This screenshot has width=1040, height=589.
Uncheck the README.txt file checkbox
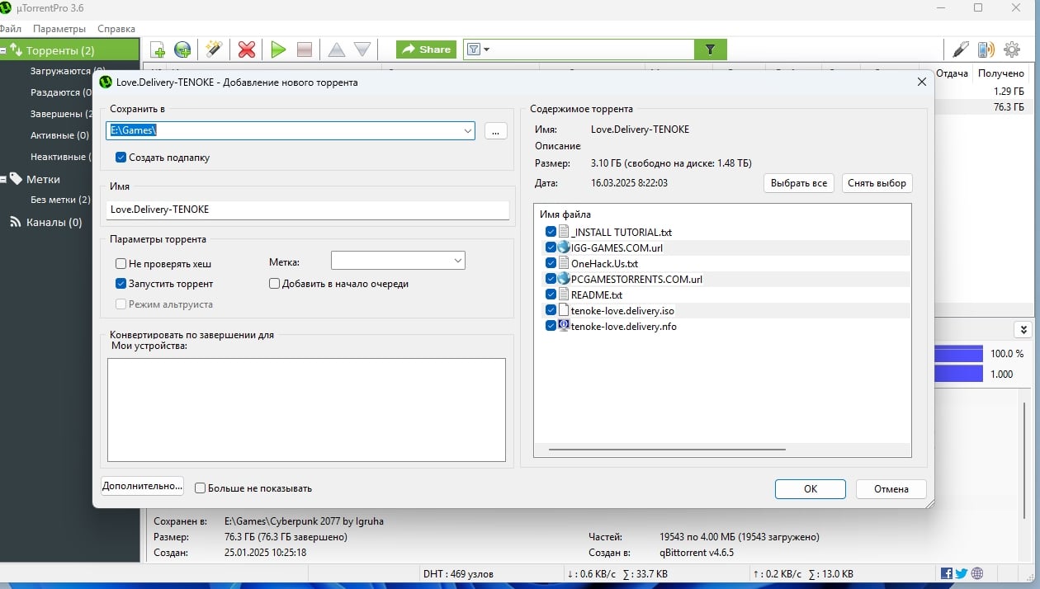551,294
